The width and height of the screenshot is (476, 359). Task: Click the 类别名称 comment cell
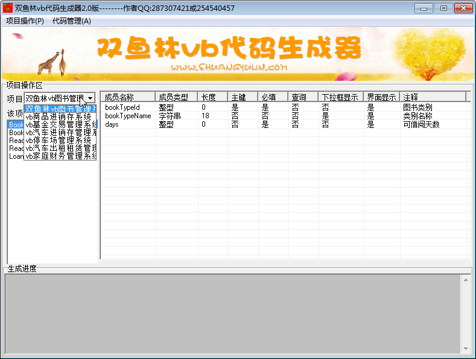coord(417,116)
